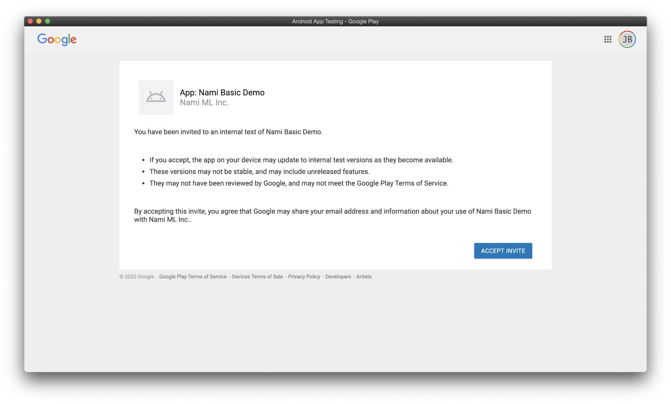Click the 'By accepting this invite' paragraph
Viewport: 671px width, 404px height.
(x=333, y=215)
